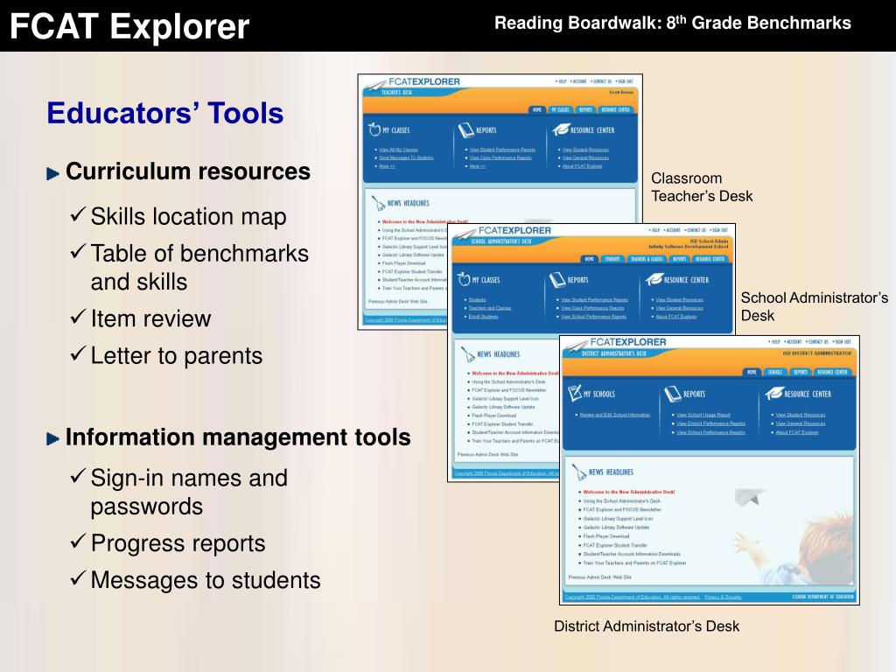
Task: Click FCAT Explorer Student Transfer headline on District Desk
Action: point(615,545)
